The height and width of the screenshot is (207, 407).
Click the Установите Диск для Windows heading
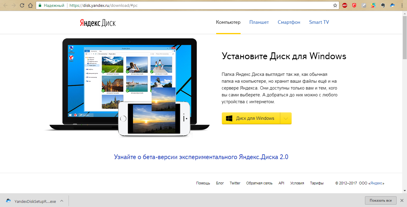tap(284, 56)
